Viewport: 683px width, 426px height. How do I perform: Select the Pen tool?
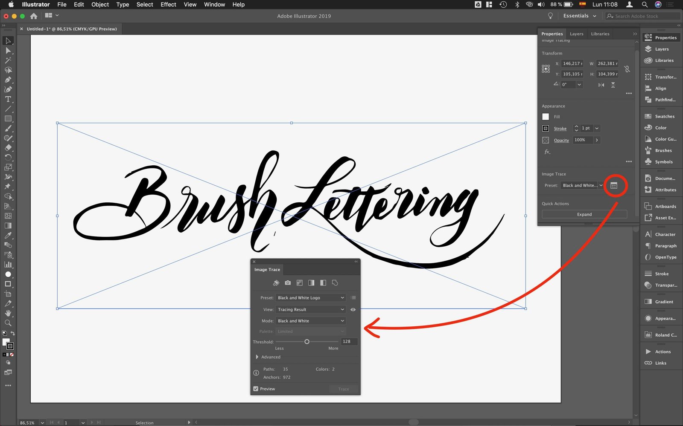click(8, 80)
